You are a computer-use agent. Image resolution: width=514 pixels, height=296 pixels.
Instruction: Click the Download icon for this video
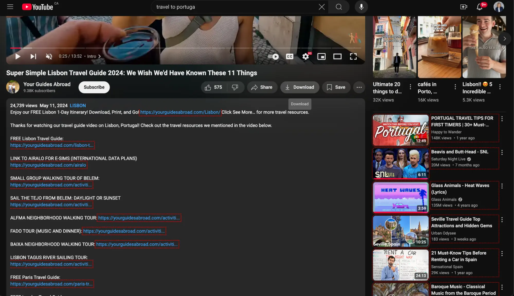click(x=299, y=87)
